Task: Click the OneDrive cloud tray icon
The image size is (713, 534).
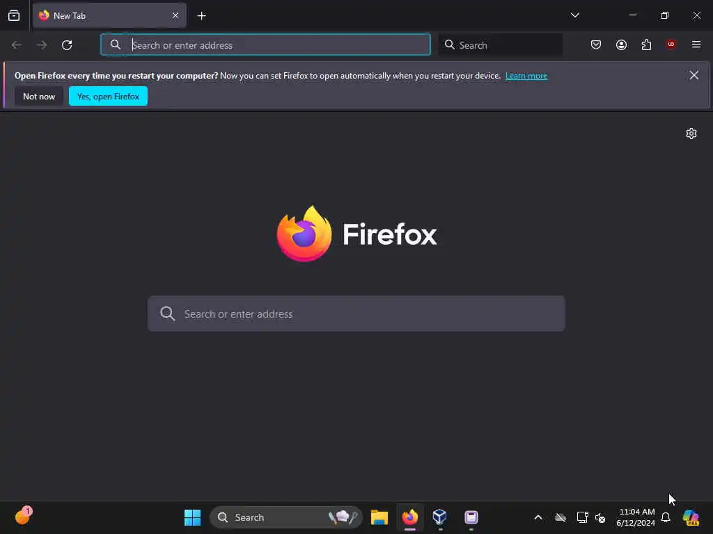Action: (561, 517)
